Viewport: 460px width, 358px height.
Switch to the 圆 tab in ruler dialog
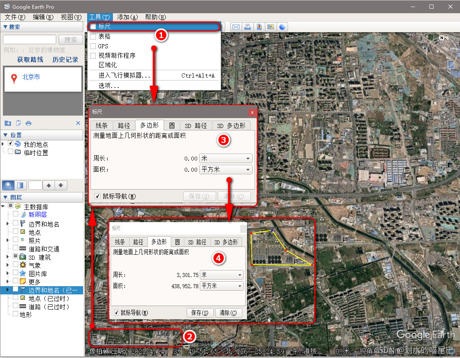click(172, 126)
